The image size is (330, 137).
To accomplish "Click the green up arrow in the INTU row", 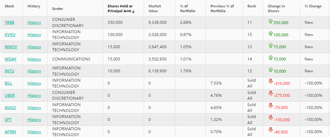I will click(270, 70).
